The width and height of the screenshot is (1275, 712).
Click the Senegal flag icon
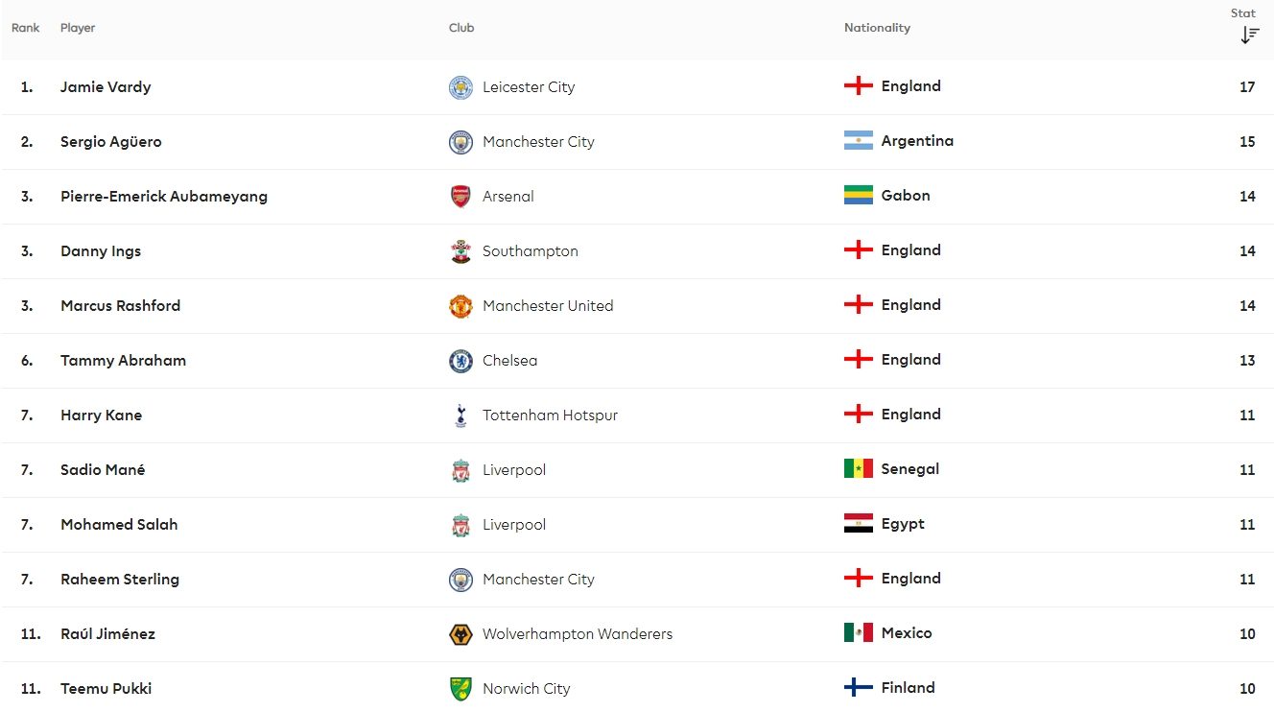858,469
